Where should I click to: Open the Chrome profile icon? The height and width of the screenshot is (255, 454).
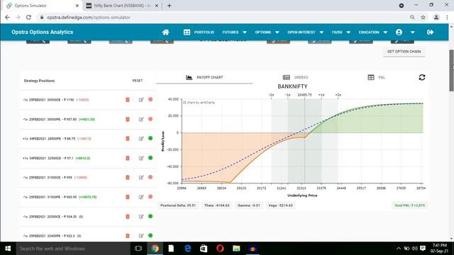436,17
